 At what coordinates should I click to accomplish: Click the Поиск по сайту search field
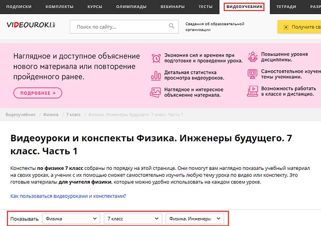pos(124,27)
